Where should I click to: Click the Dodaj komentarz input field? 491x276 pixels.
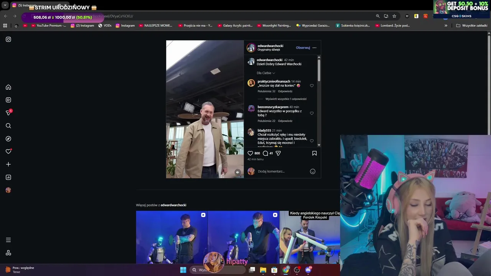[x=282, y=171]
